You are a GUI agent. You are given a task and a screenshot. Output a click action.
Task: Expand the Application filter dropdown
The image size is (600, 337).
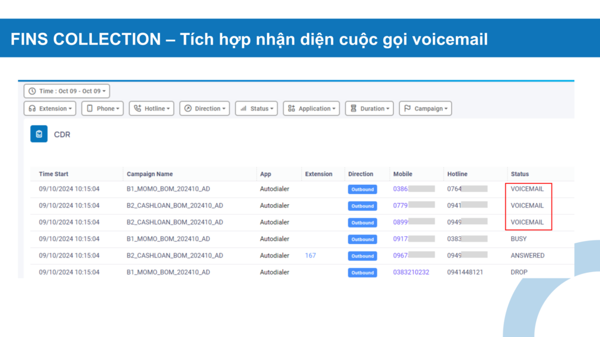coord(311,109)
